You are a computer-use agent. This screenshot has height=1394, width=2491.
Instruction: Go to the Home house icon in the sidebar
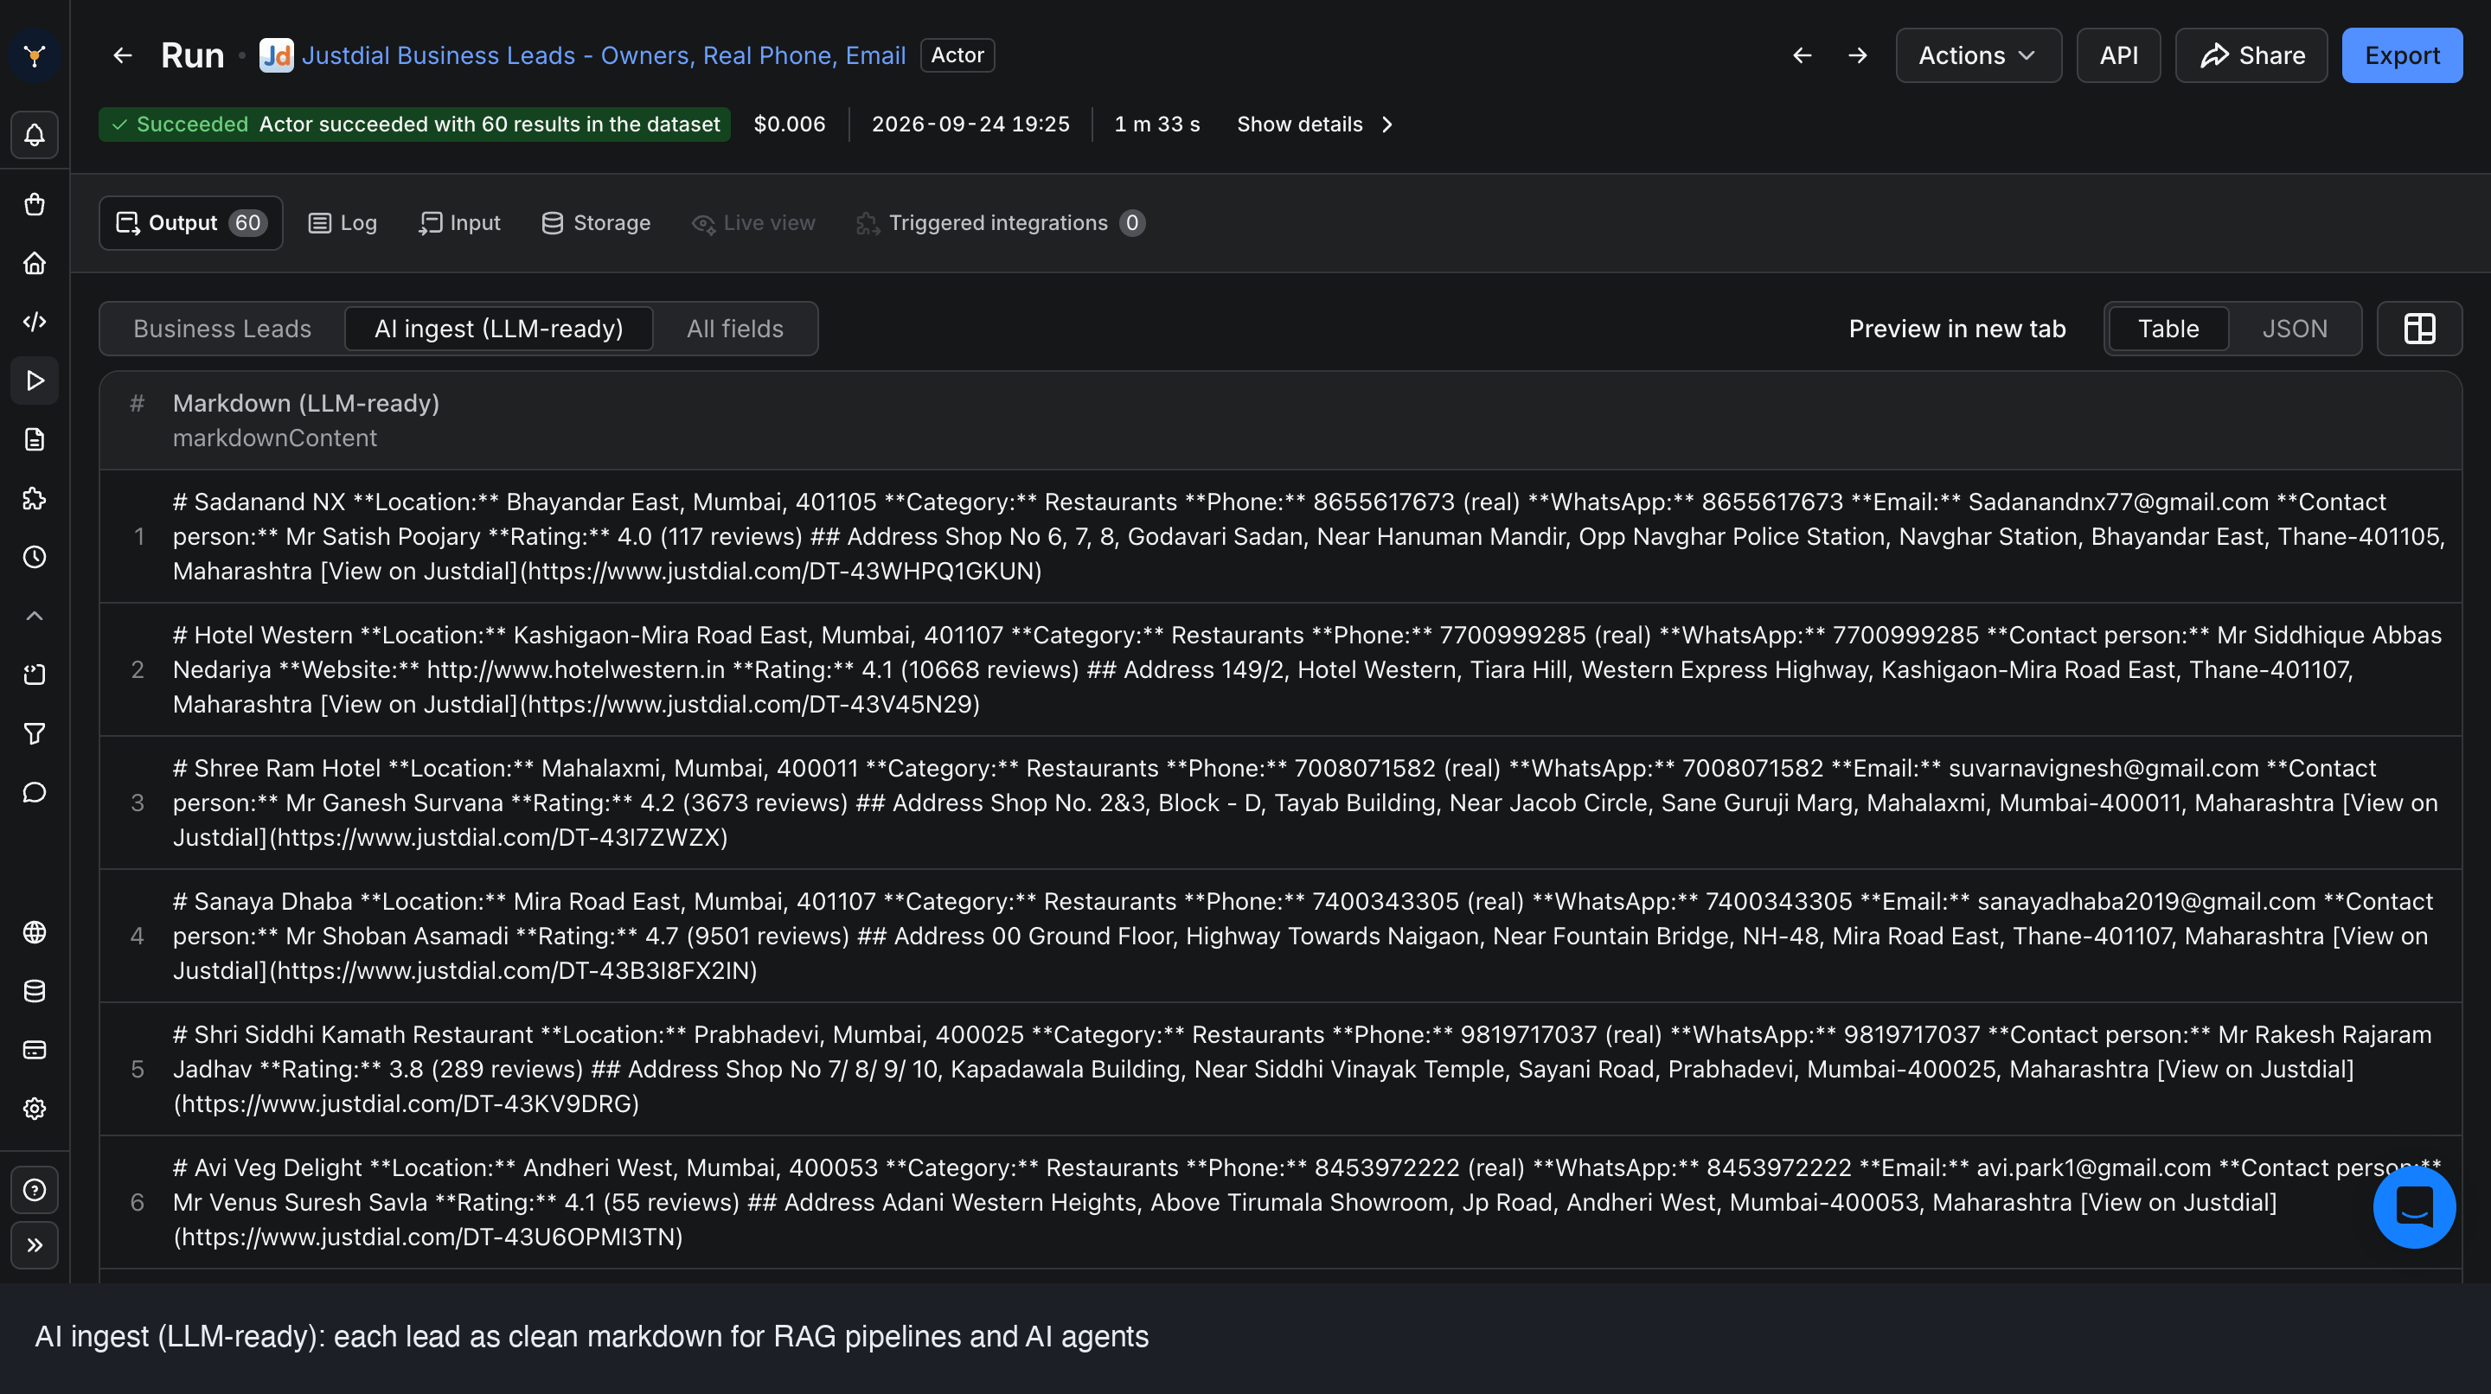pos(34,263)
